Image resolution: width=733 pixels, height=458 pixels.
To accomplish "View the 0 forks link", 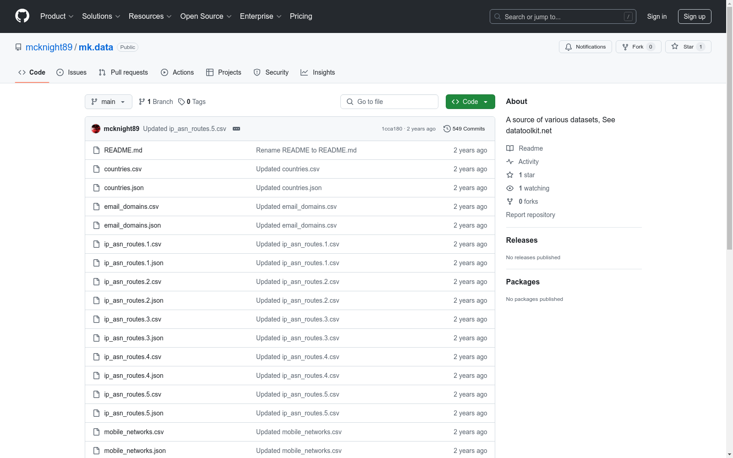I will [522, 202].
